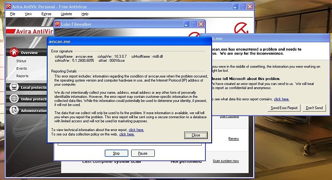The image size is (332, 180).
Task: Open the File menu in Avira
Action: (x=12, y=14)
